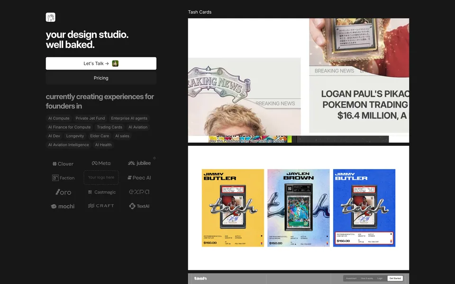Click the tash logo in the preview navbar
Image resolution: width=455 pixels, height=284 pixels.
pyautogui.click(x=200, y=278)
